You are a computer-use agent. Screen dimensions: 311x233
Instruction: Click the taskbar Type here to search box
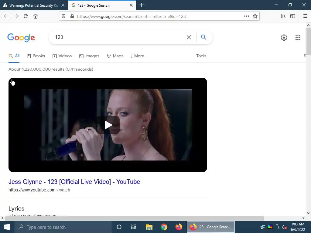tap(63, 227)
